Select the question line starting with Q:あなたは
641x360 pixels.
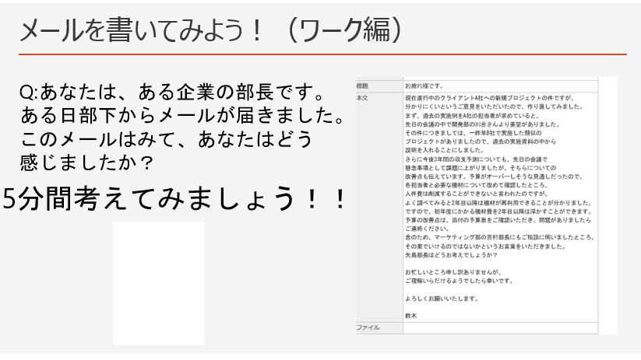[171, 93]
